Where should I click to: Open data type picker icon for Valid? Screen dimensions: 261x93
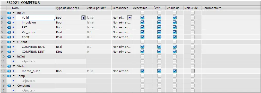(x=83, y=18)
